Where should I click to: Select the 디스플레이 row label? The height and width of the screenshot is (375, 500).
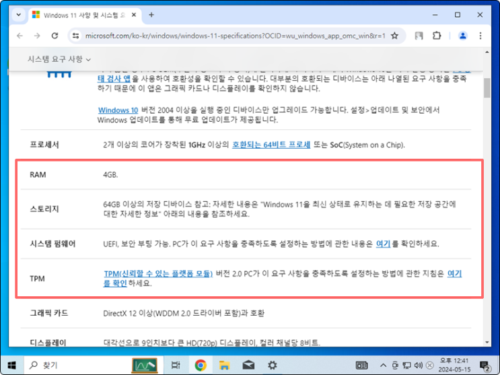48,343
